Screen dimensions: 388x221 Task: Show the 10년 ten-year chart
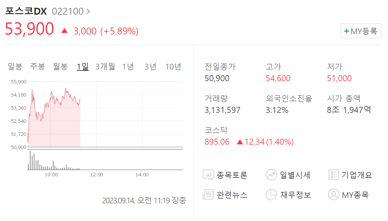tap(173, 66)
